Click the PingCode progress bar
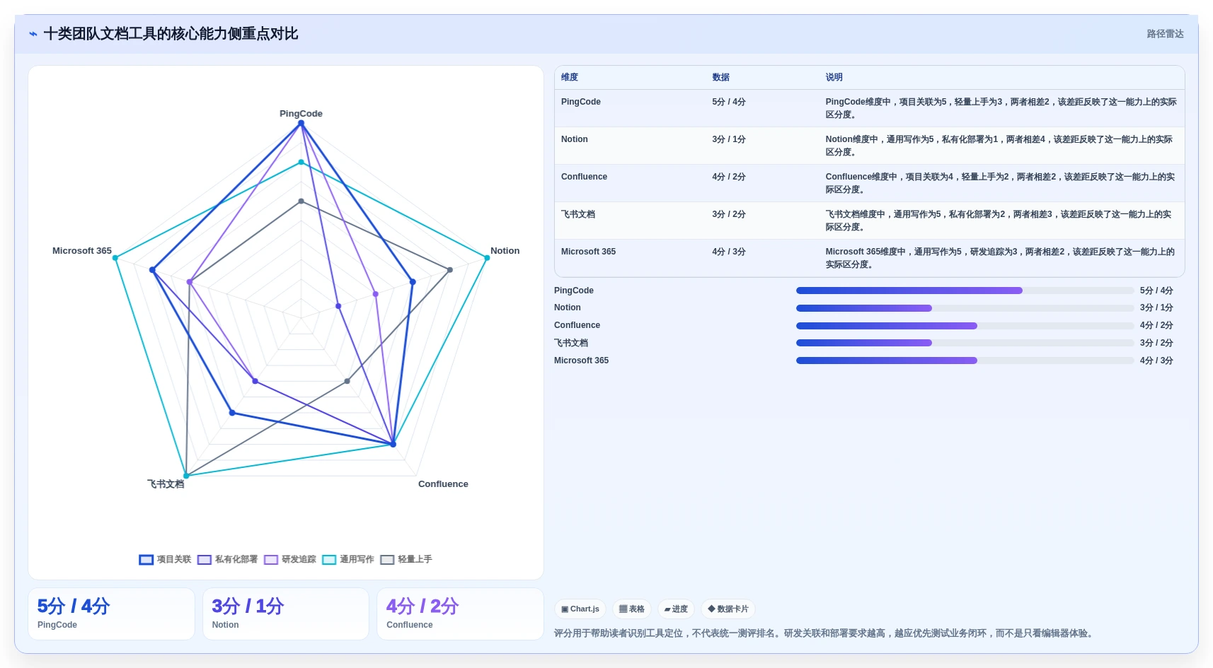 tap(965, 291)
